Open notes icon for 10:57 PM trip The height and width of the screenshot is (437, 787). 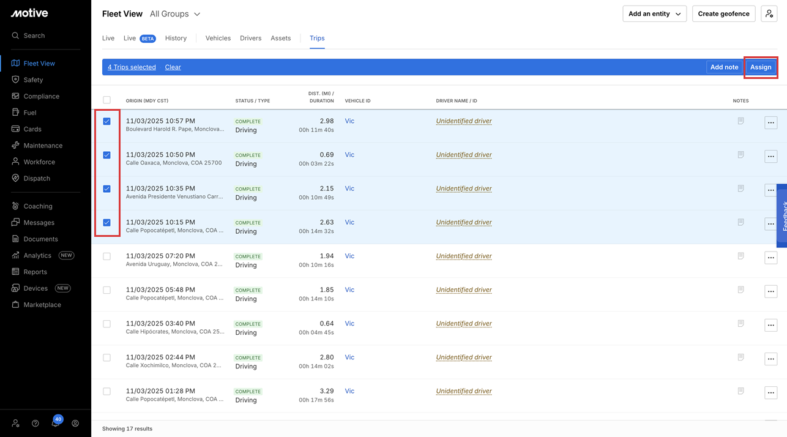tap(740, 121)
